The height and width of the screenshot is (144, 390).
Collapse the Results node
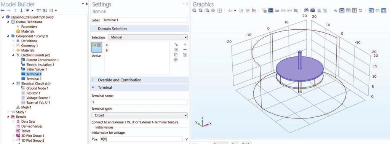[8, 117]
